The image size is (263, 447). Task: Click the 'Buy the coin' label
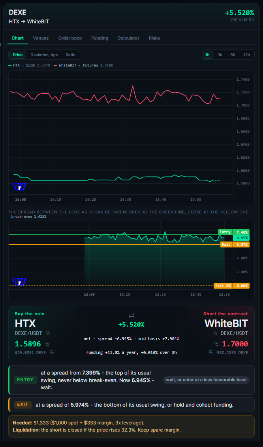tap(30, 314)
